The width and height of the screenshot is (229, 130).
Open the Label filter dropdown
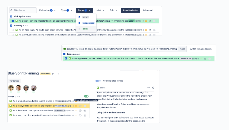[100, 10]
